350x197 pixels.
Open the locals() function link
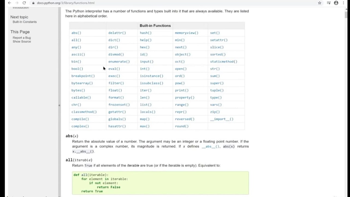point(148,112)
